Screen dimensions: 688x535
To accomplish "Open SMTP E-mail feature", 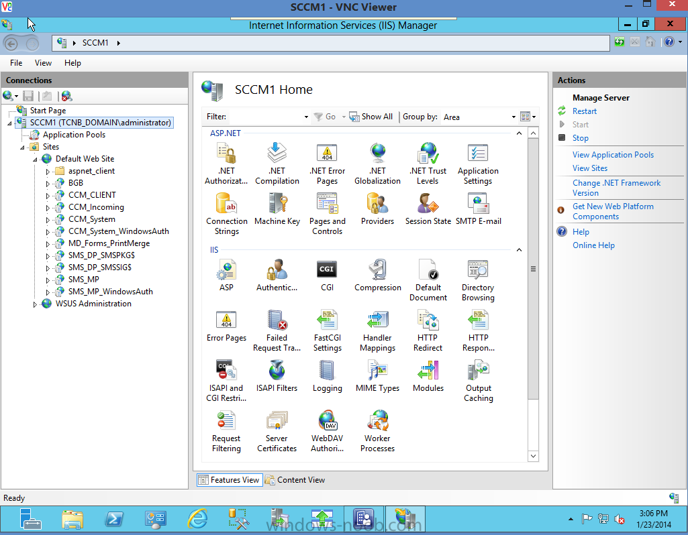I will point(478,209).
